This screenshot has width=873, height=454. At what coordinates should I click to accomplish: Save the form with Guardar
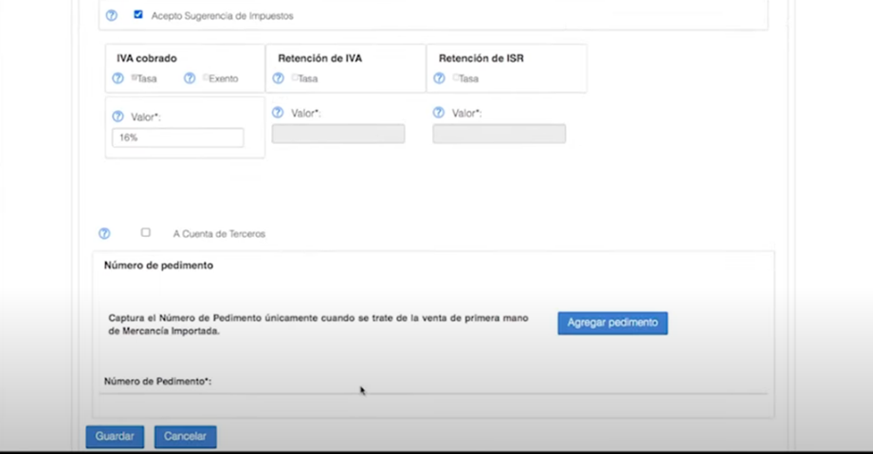click(115, 437)
